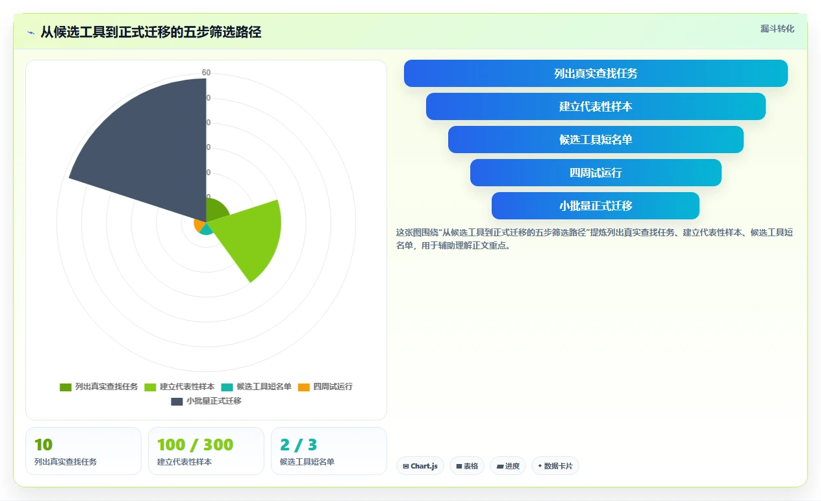
Task: Click the funnel step 小批量正式迁移
Action: (x=596, y=206)
